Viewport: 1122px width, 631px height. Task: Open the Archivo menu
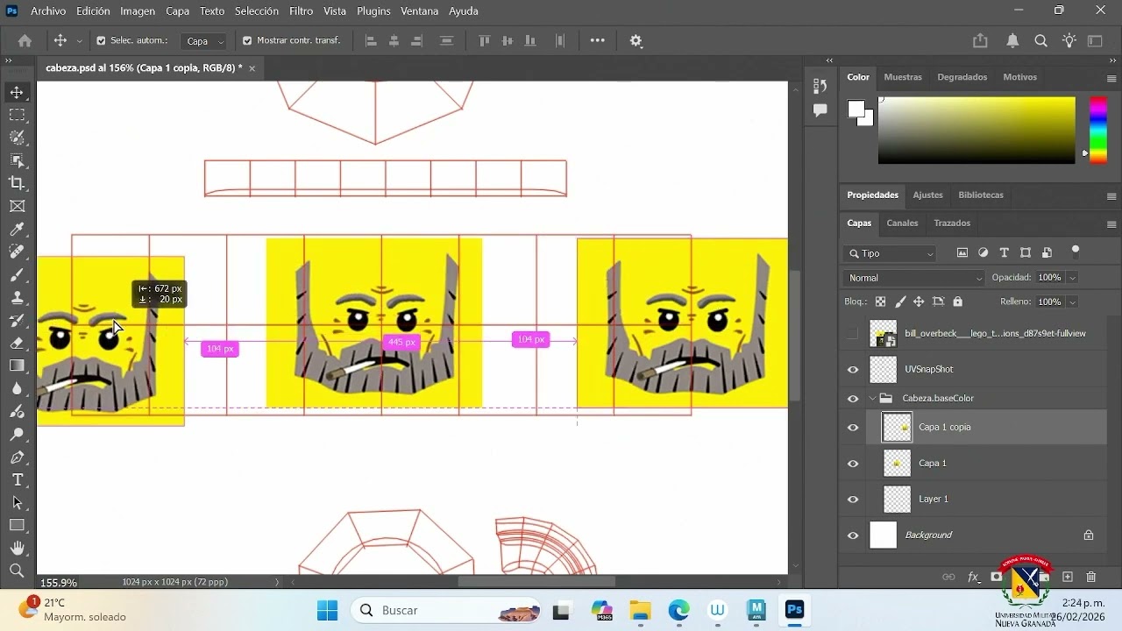click(48, 11)
